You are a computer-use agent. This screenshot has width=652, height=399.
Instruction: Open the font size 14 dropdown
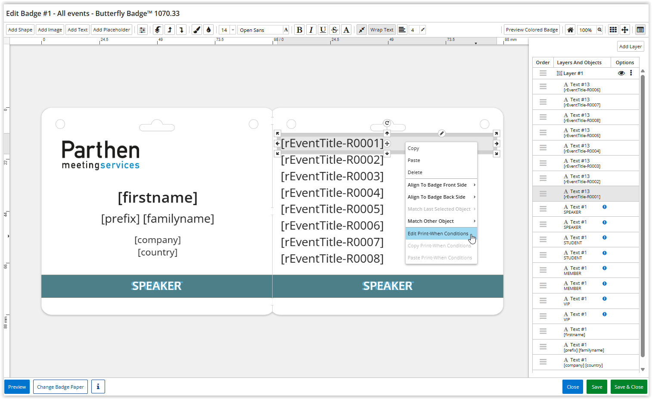point(233,30)
